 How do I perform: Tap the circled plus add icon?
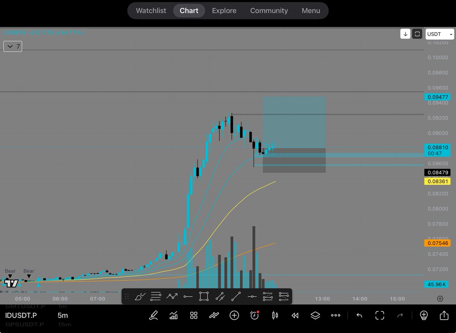234,315
